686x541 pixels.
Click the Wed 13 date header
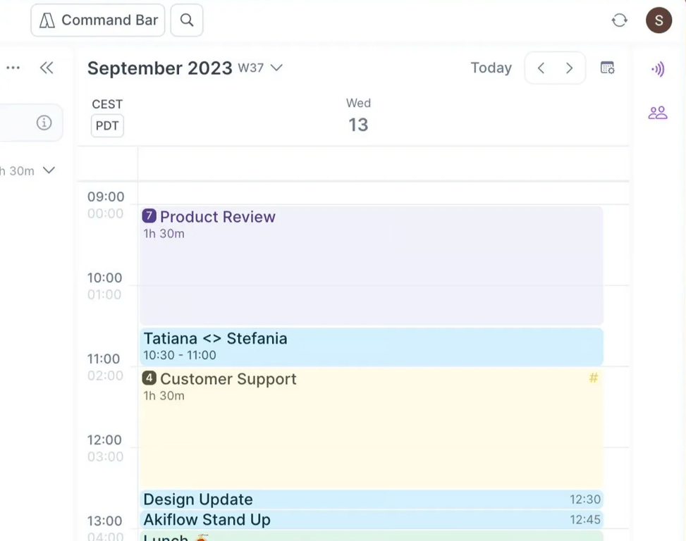(358, 115)
